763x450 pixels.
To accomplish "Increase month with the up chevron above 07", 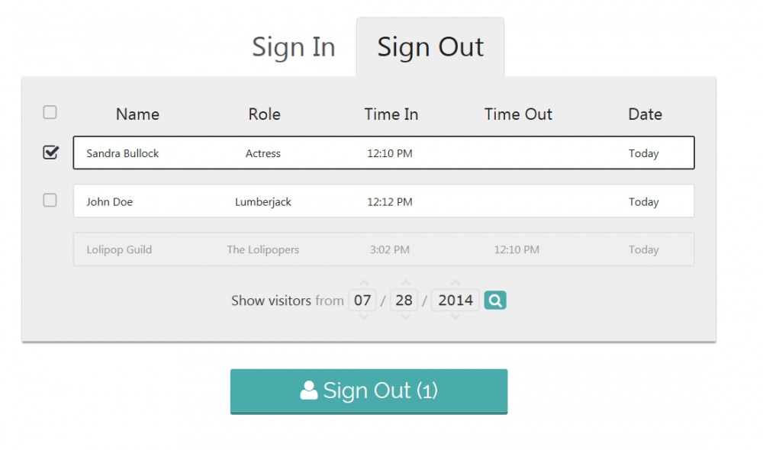I will click(363, 283).
